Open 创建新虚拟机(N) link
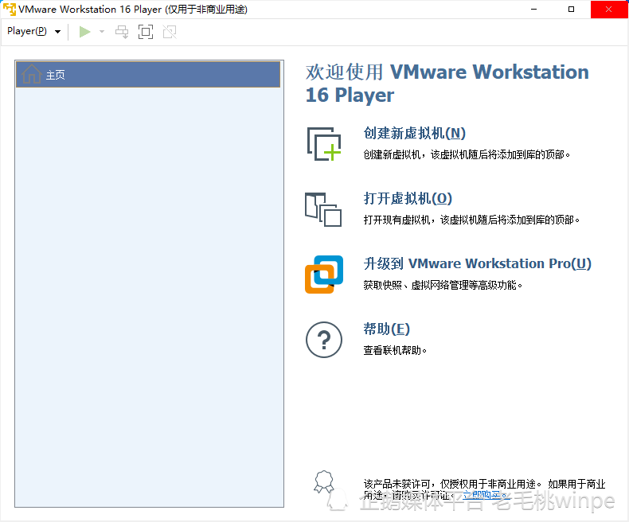Viewport: 629px width, 522px height. [x=414, y=133]
